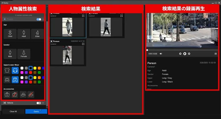The height and width of the screenshot is (119, 221).
Task: Choose purple lower wear color
Action: click(x=26, y=82)
